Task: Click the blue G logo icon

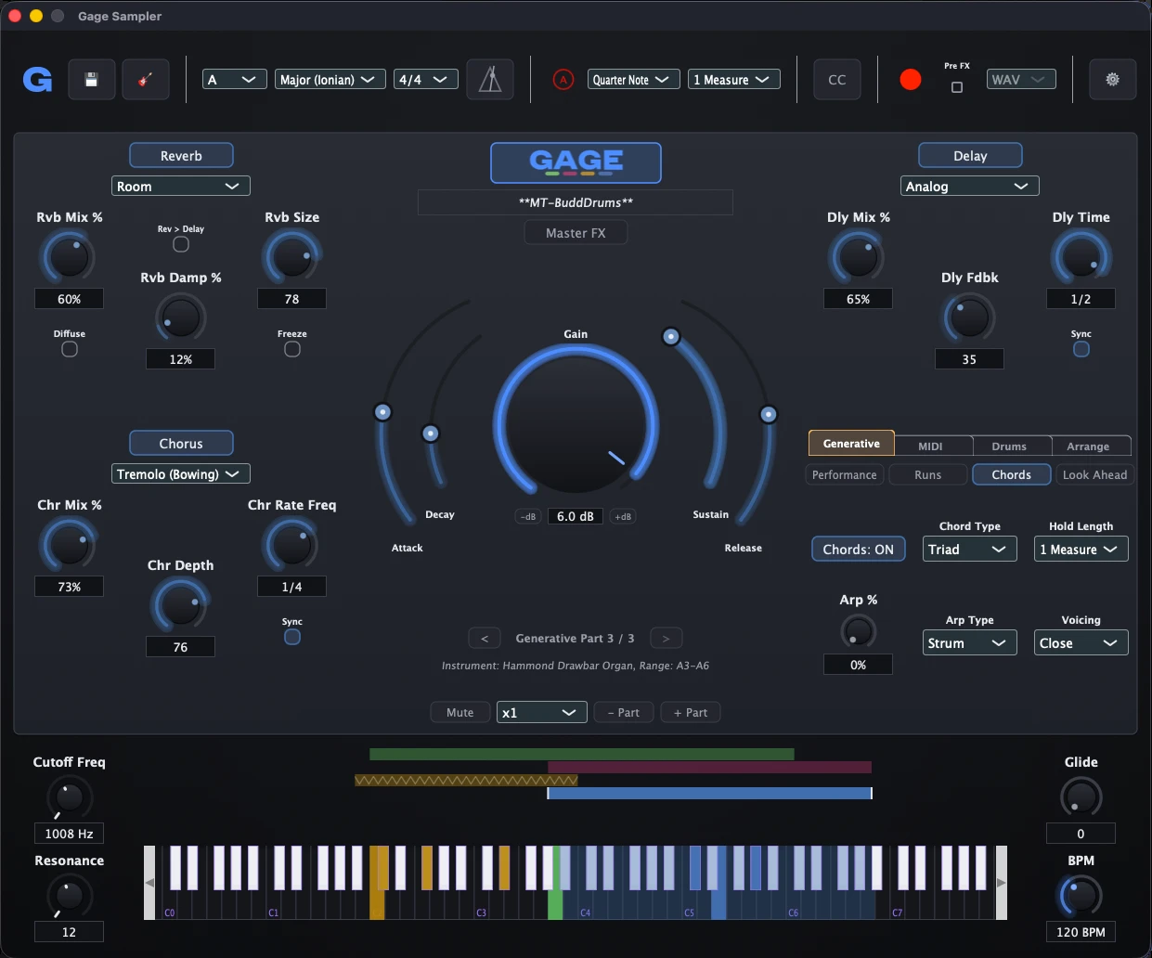Action: [x=37, y=80]
